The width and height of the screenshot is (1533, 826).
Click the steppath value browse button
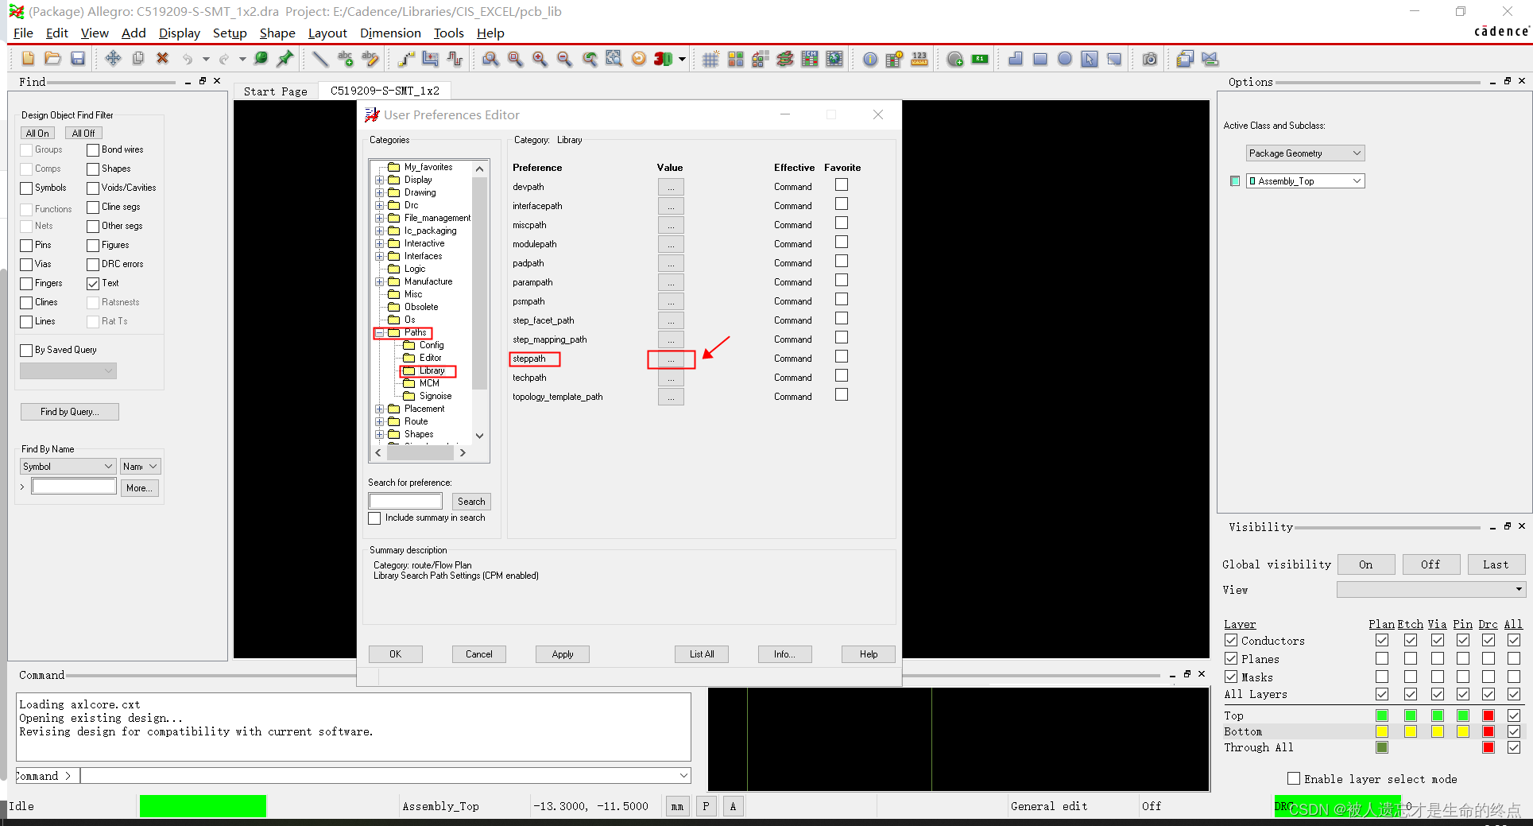(671, 359)
